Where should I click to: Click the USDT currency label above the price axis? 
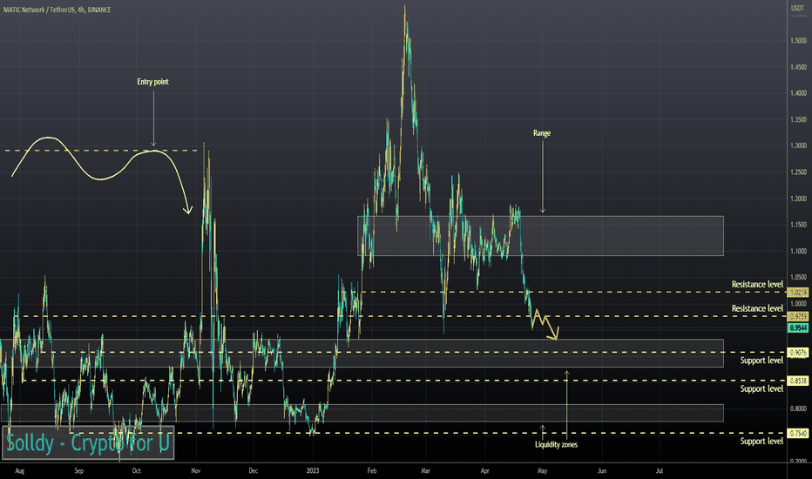pos(797,9)
